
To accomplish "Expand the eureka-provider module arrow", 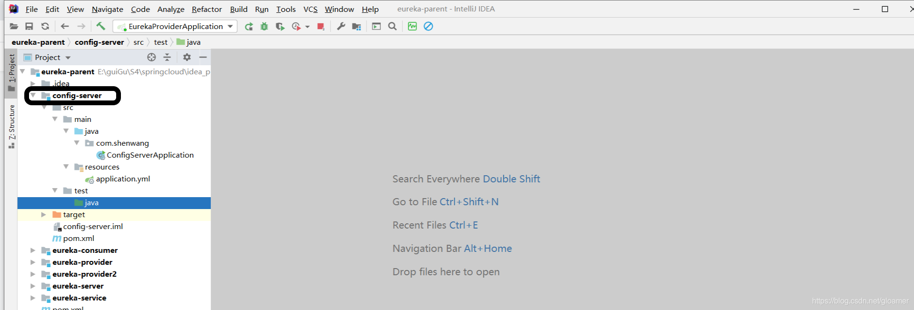I will 33,262.
